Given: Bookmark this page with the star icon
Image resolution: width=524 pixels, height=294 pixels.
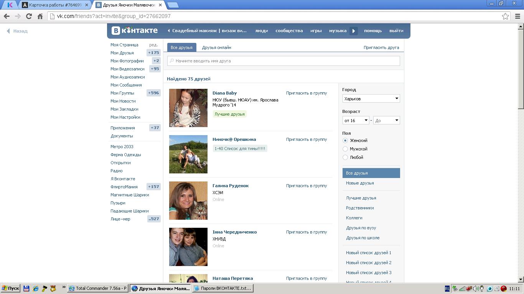Looking at the screenshot, I should (505, 16).
